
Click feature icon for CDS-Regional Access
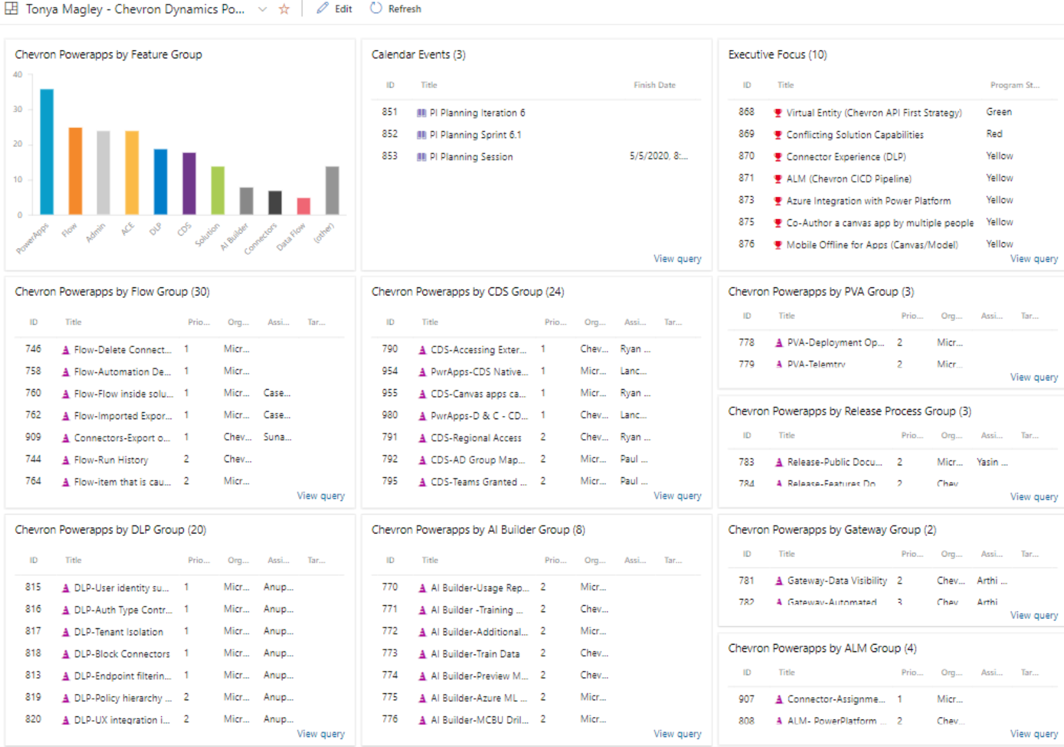coord(422,438)
